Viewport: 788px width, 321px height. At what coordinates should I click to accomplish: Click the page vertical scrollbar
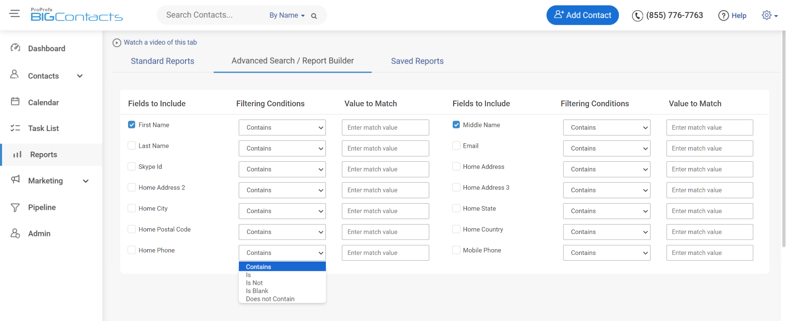(x=784, y=140)
